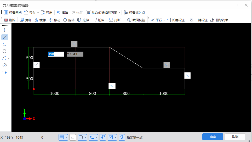This screenshot has height=142, width=252.
Task: Click the 导入 import button
Action: [x=30, y=13]
